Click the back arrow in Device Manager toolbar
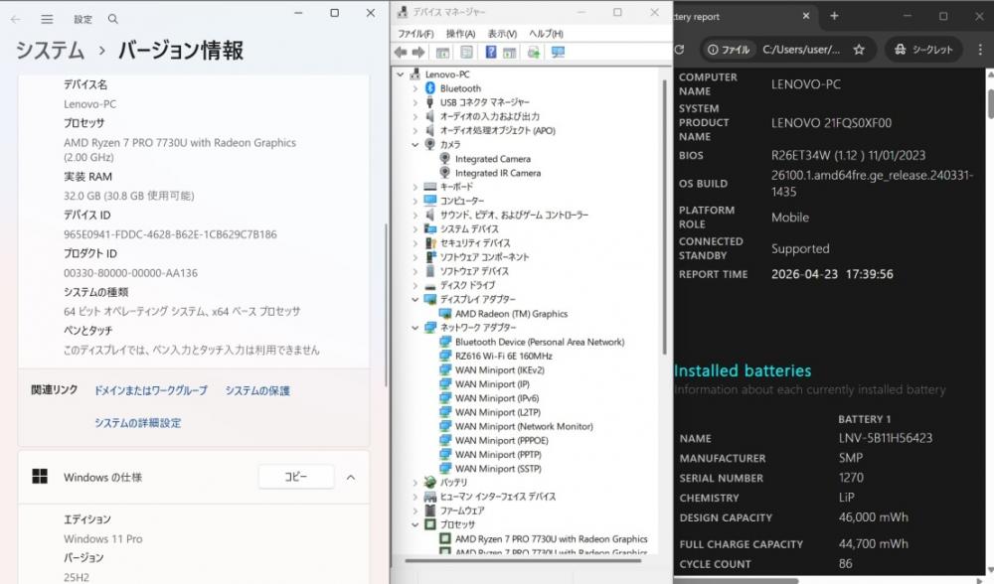This screenshot has height=584, width=994. click(401, 53)
